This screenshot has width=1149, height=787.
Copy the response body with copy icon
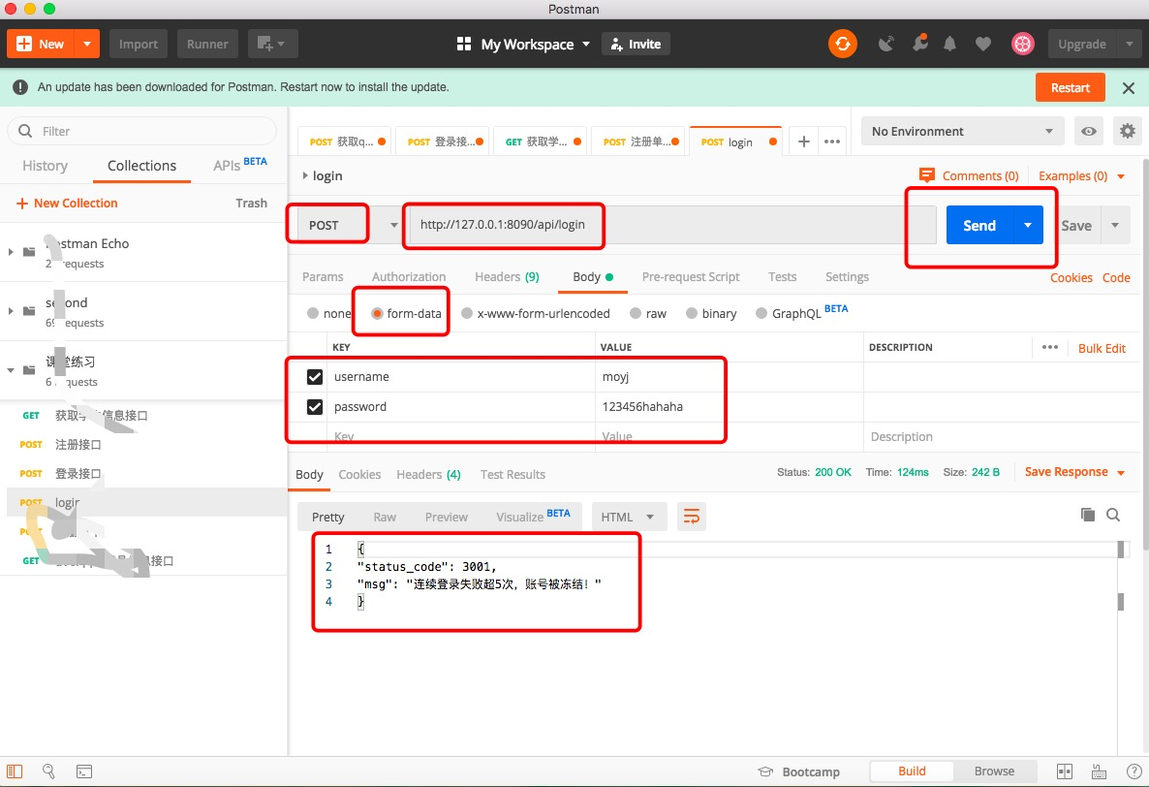pyautogui.click(x=1087, y=515)
